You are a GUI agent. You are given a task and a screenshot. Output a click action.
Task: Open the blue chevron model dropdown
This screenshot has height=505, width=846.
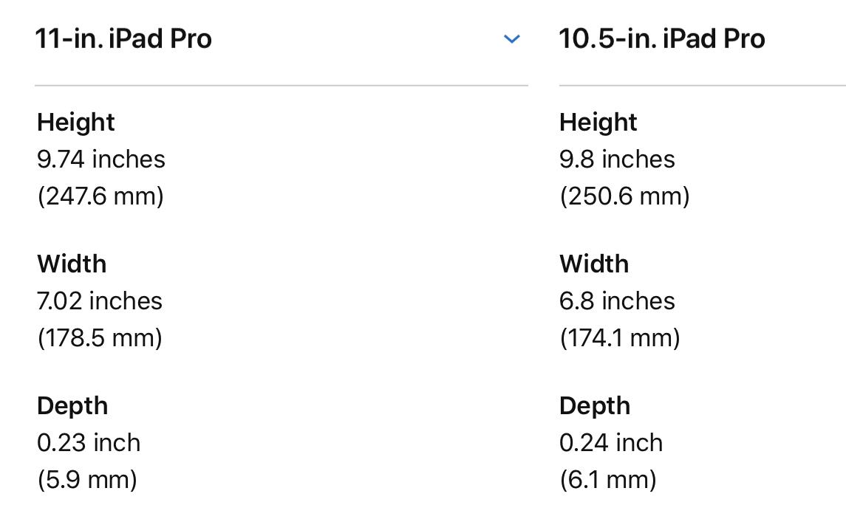(x=511, y=39)
